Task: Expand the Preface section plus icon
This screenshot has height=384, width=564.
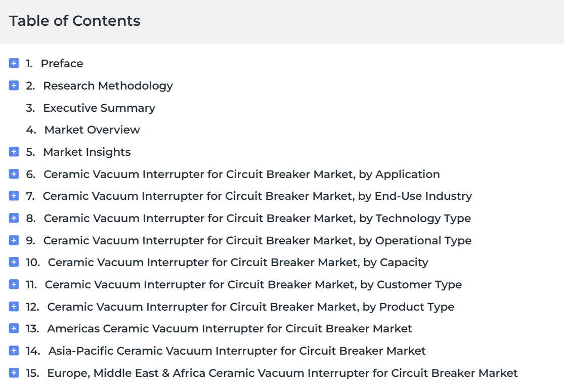Action: pyautogui.click(x=14, y=63)
